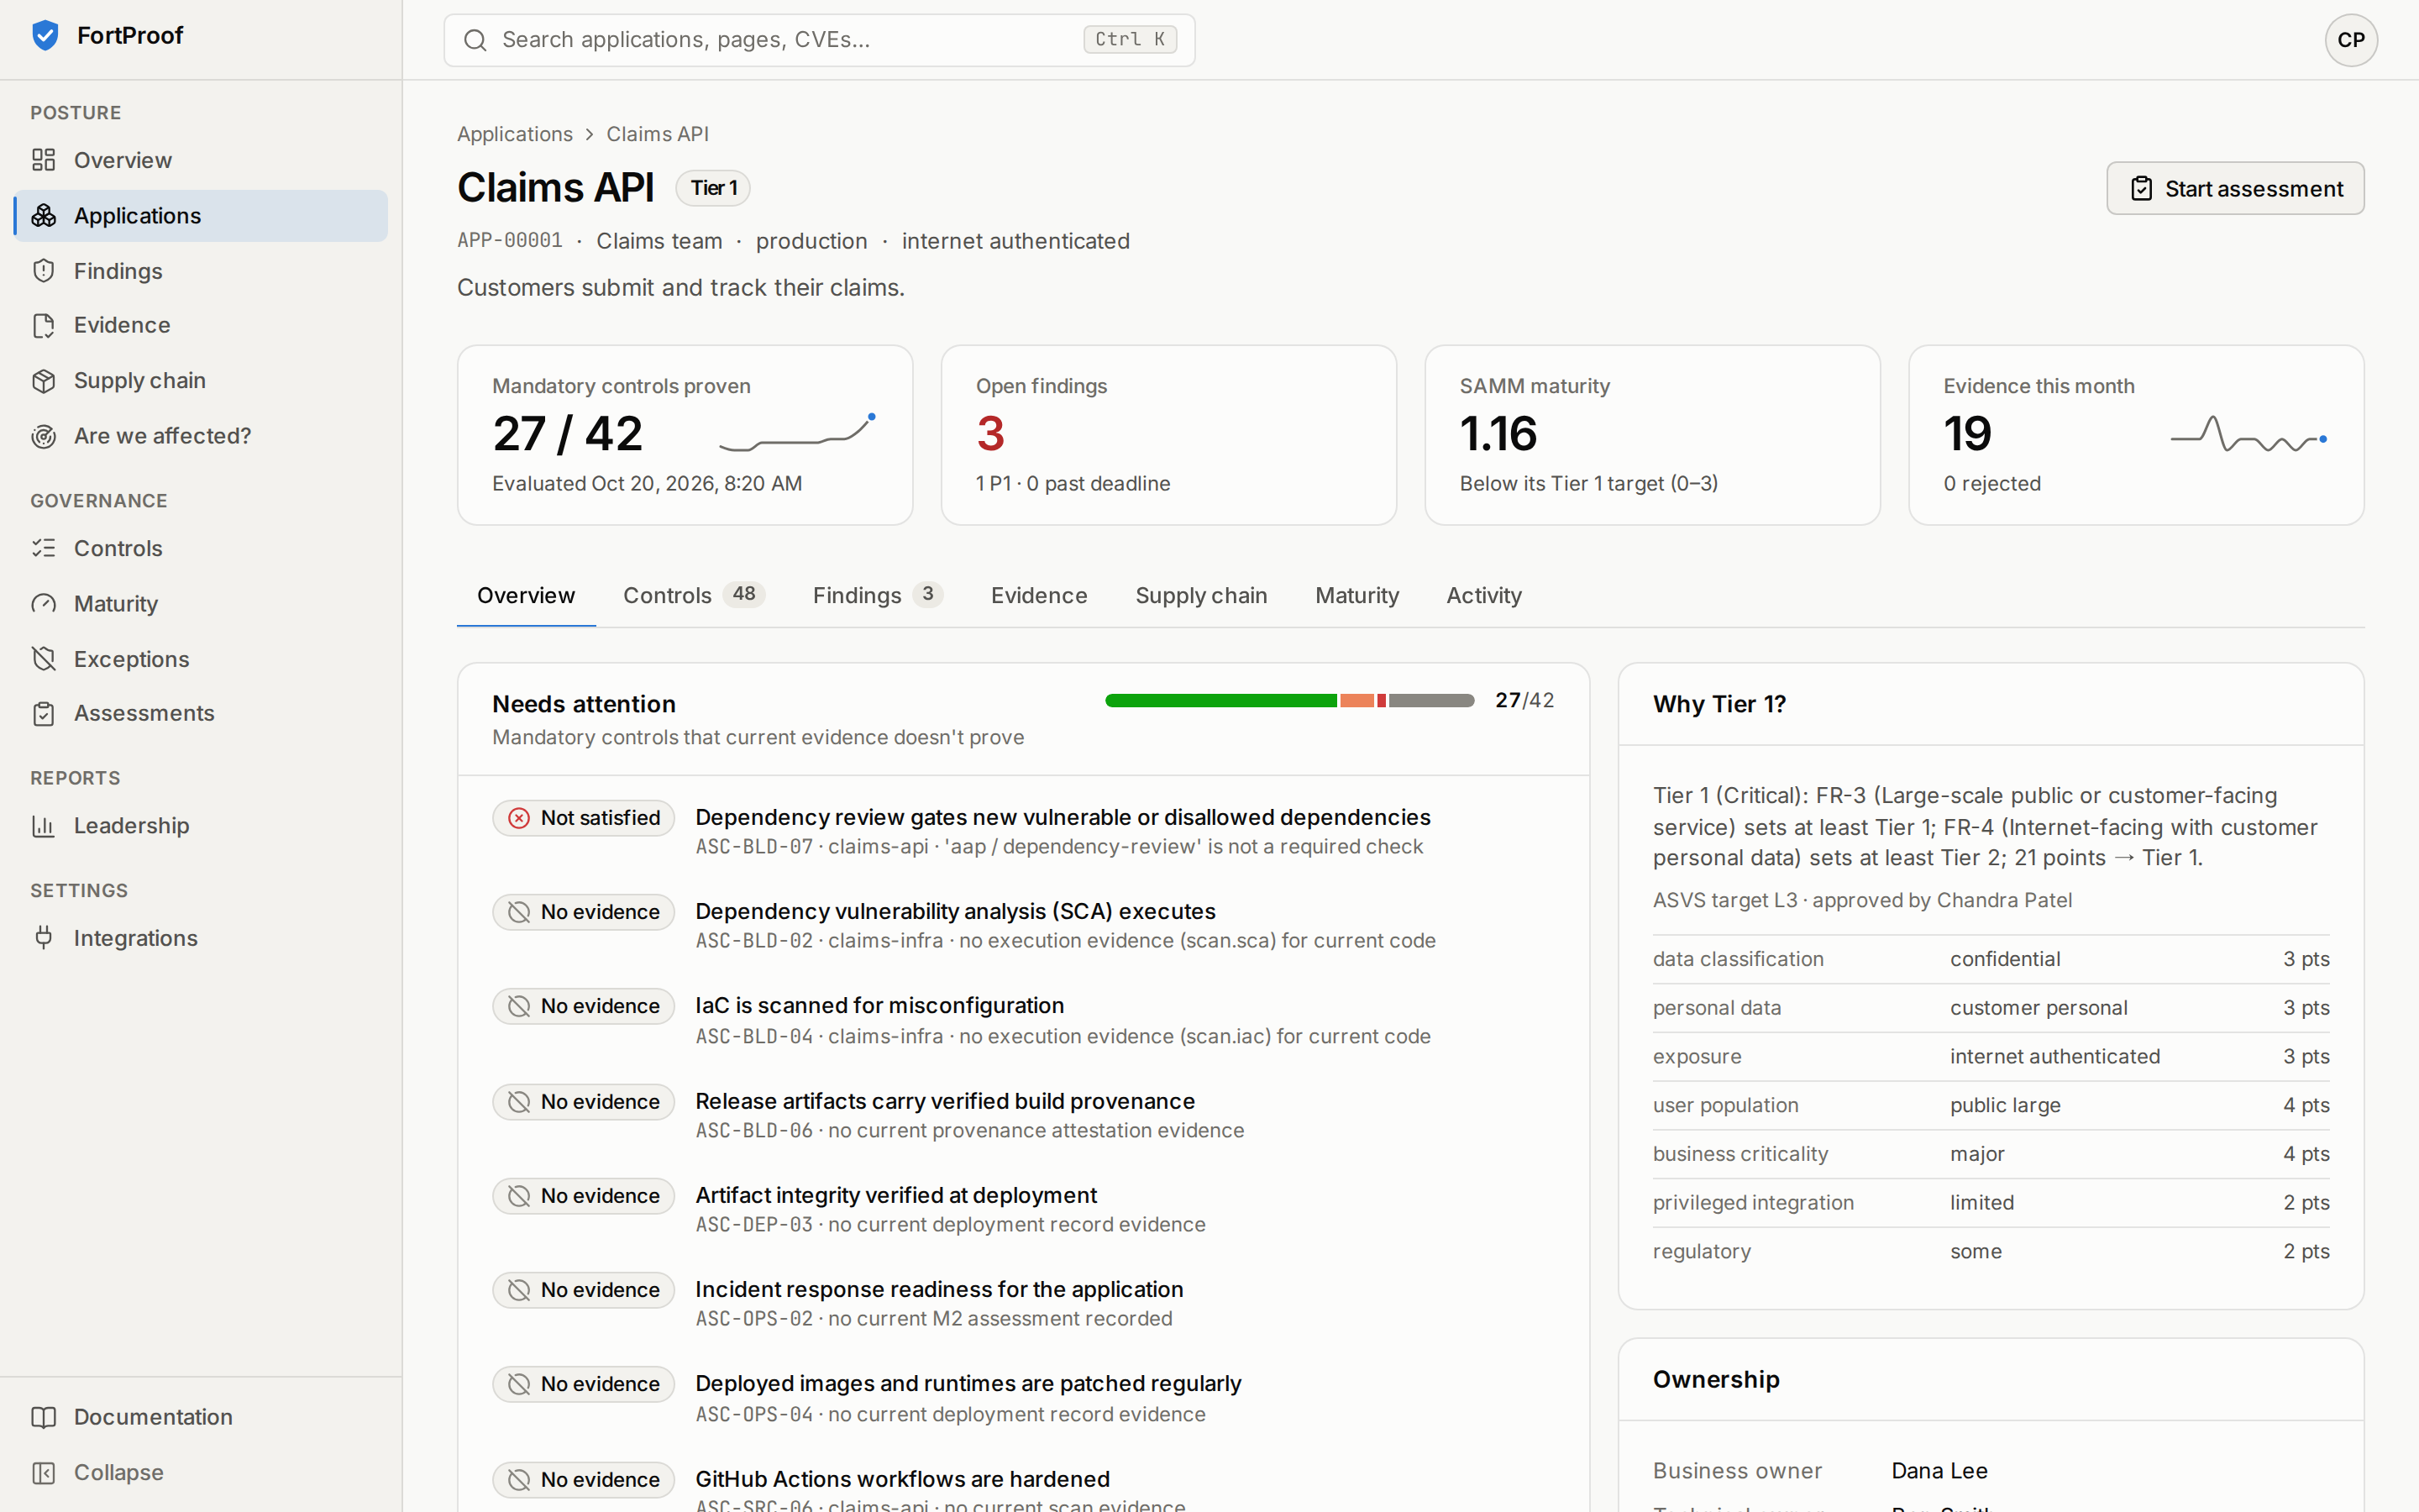This screenshot has height=1512, width=2419.
Task: Switch to the Findings tab
Action: click(x=878, y=596)
